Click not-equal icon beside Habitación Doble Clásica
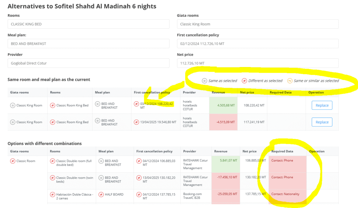The height and width of the screenshot is (208, 358). coord(52,194)
